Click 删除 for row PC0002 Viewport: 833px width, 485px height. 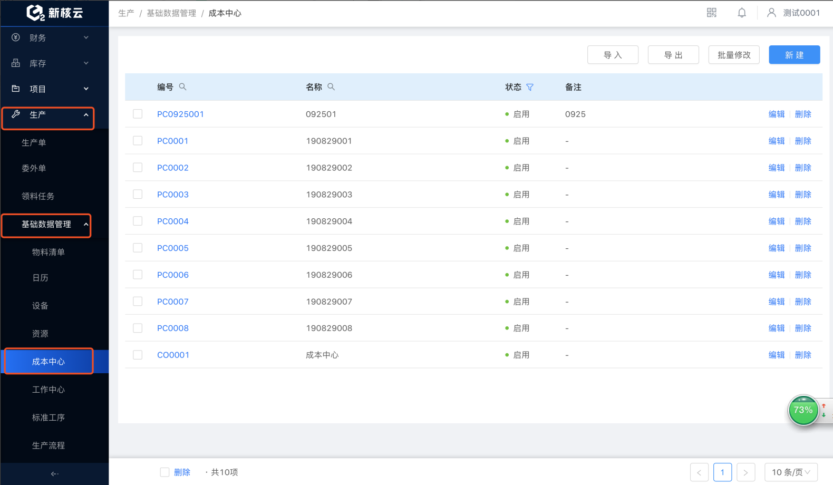(x=803, y=168)
